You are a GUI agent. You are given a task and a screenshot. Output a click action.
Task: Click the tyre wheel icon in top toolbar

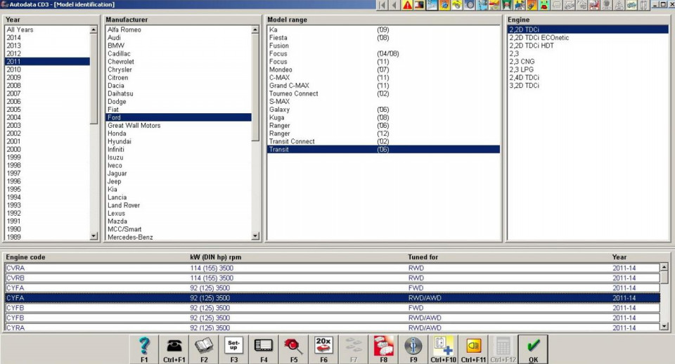click(470, 5)
